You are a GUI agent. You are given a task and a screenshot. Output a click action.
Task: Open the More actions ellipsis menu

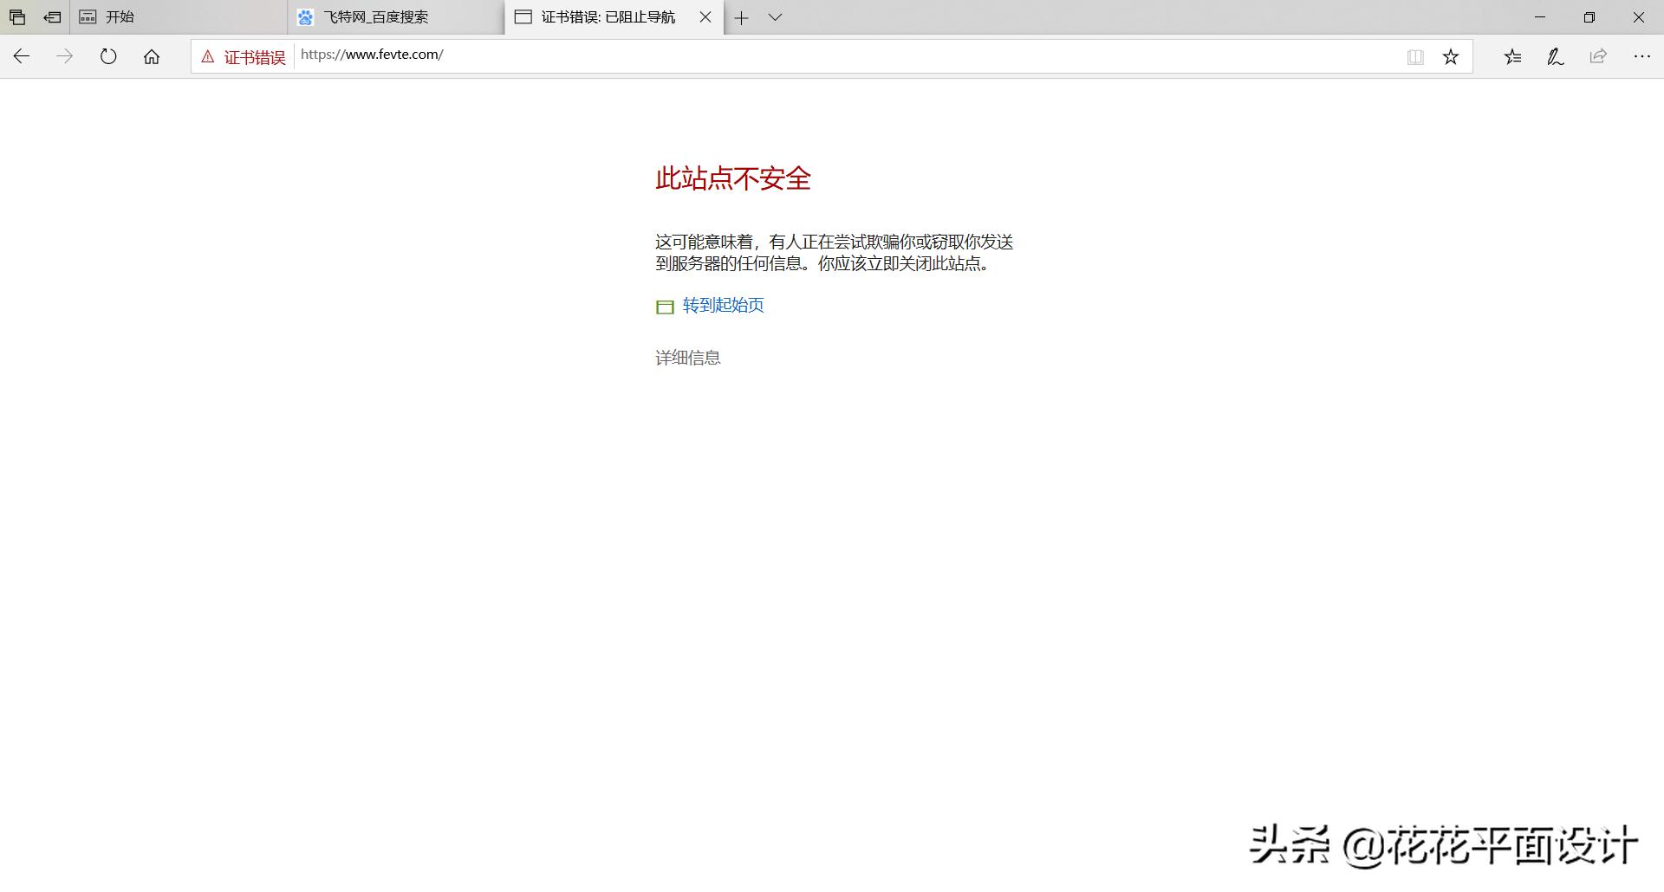pyautogui.click(x=1642, y=56)
